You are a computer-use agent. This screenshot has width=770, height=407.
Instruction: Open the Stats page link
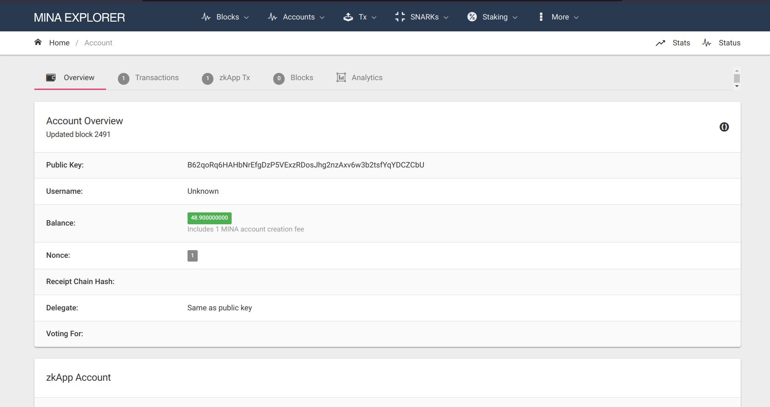[x=681, y=43]
